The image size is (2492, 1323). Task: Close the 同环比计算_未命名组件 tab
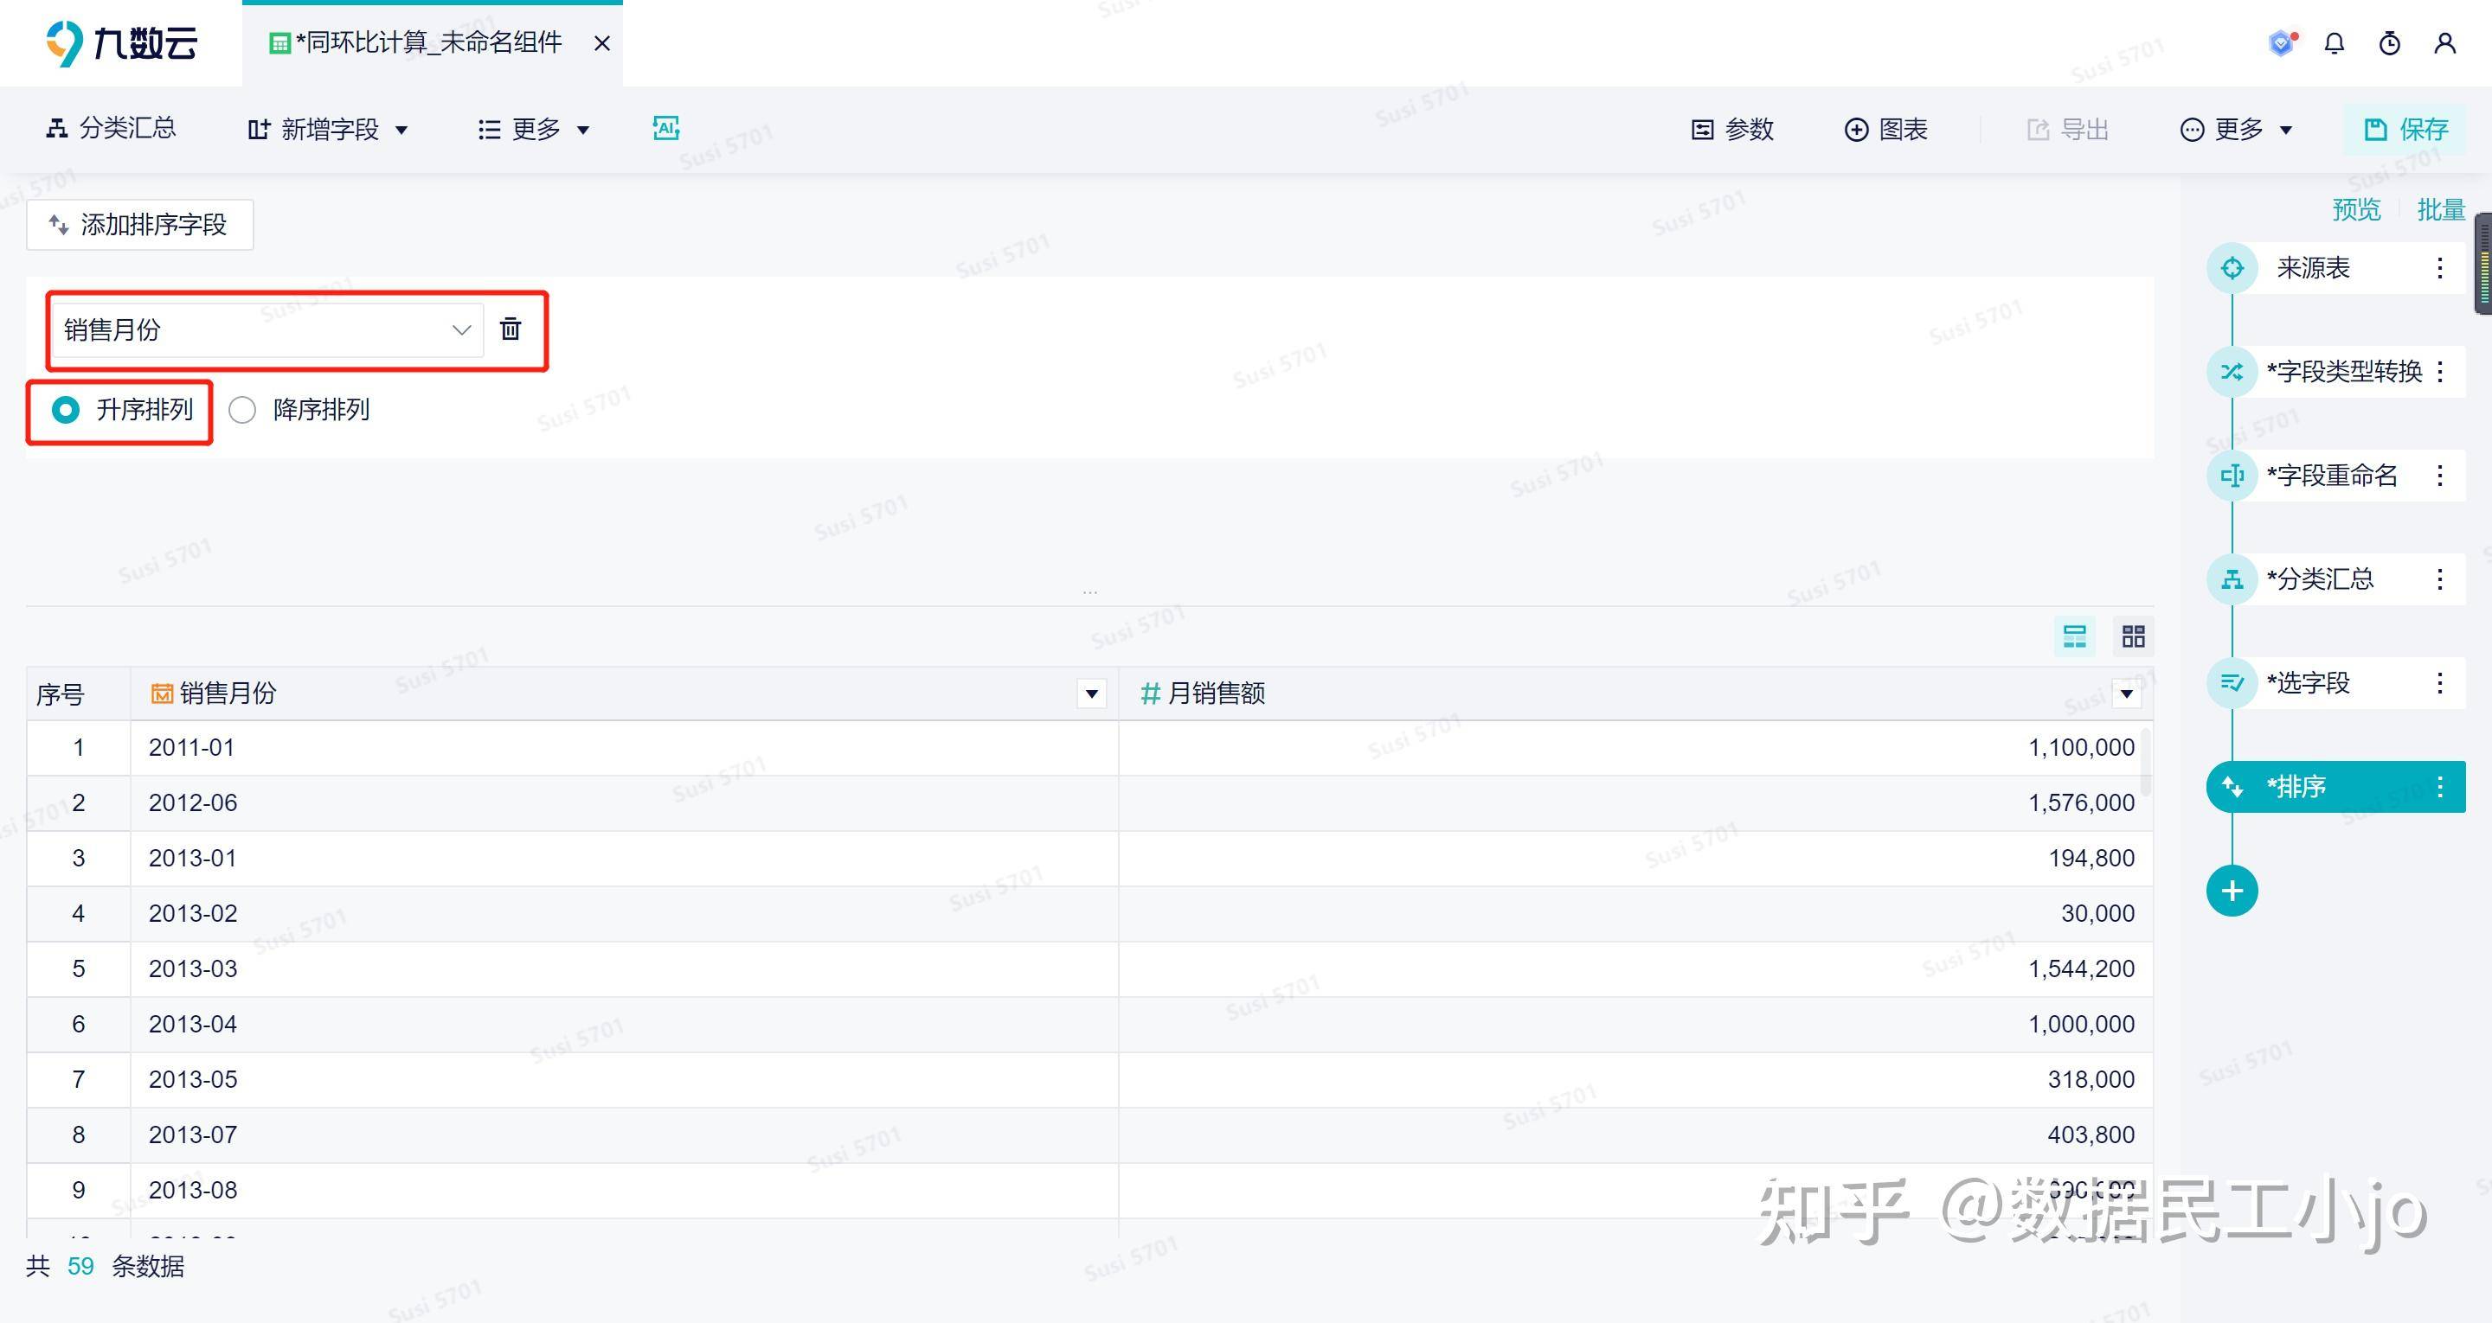point(601,43)
